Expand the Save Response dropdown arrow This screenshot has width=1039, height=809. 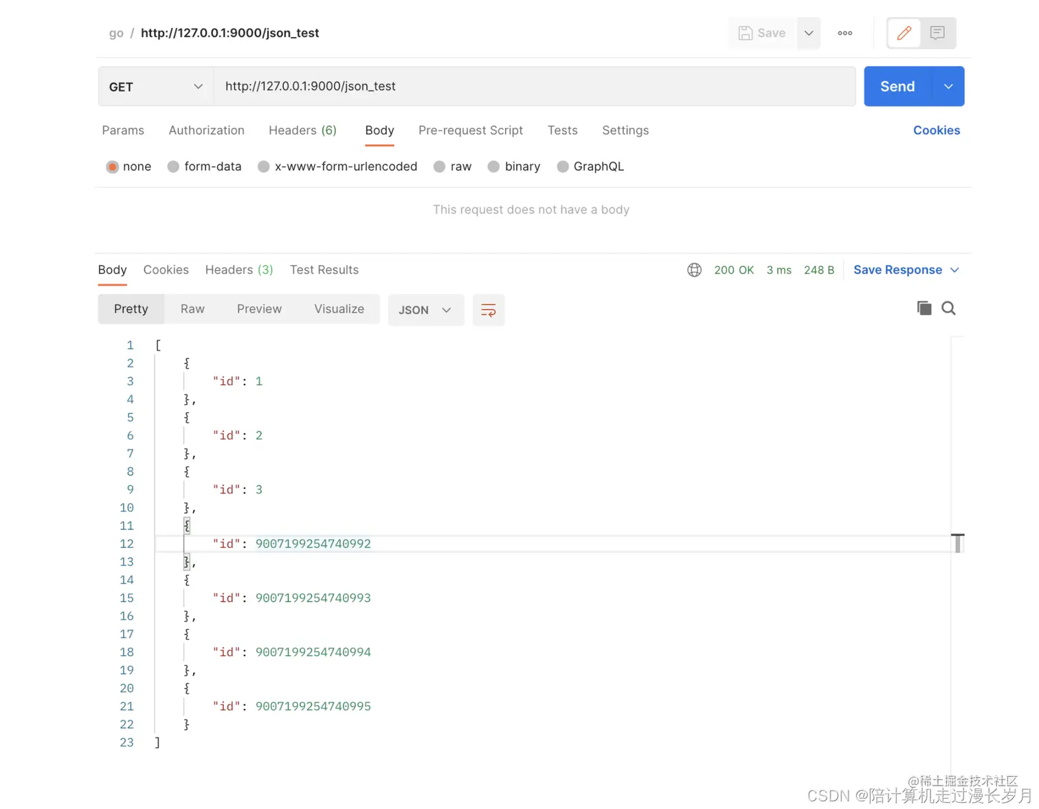(954, 271)
